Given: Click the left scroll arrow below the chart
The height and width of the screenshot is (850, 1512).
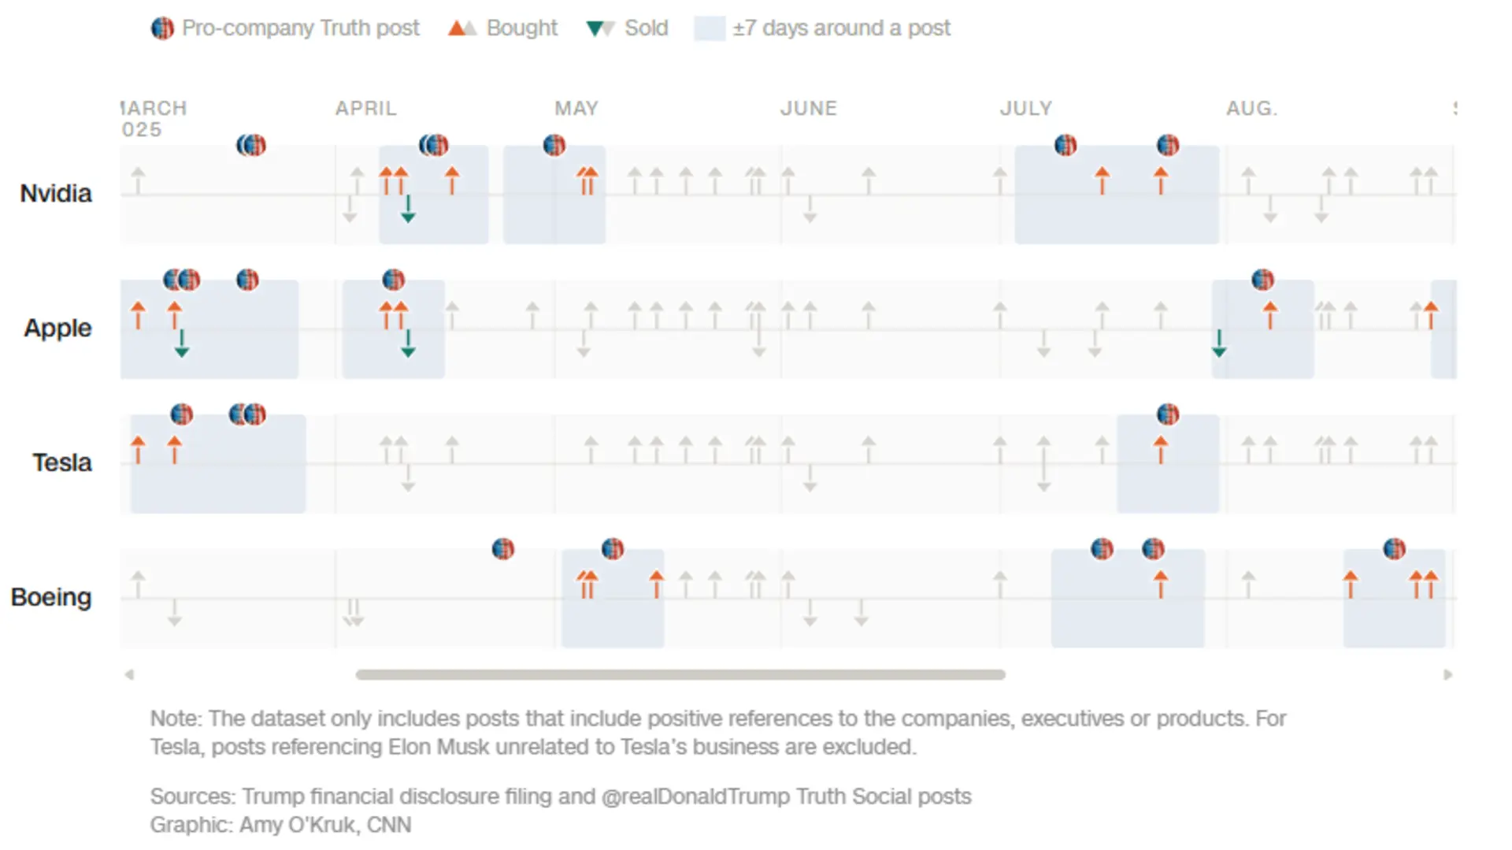Looking at the screenshot, I should tap(129, 674).
